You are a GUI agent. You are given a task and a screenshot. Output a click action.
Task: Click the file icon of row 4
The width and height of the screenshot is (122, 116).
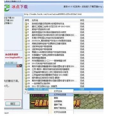26,24
